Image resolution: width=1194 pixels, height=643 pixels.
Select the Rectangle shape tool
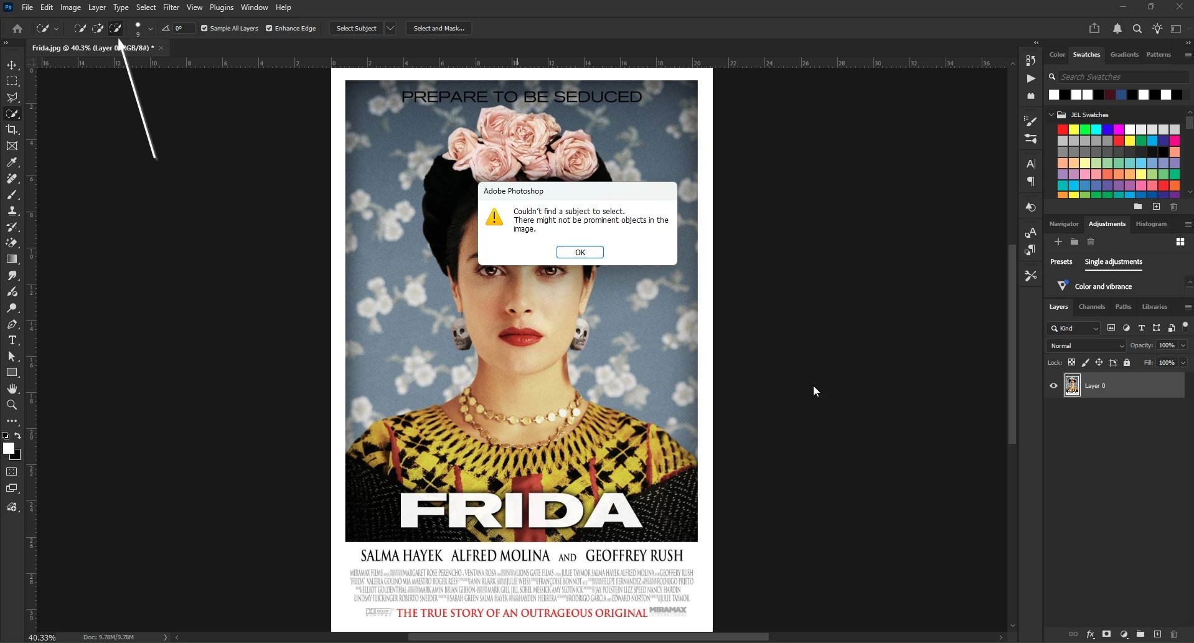[12, 372]
